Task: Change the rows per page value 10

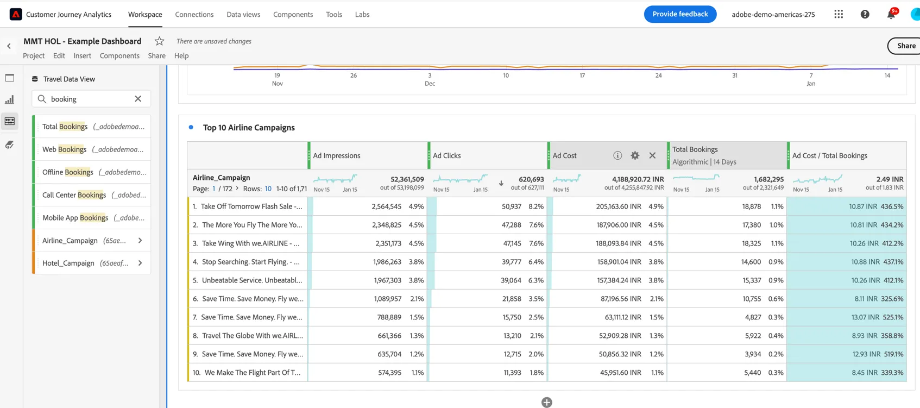Action: tap(268, 189)
